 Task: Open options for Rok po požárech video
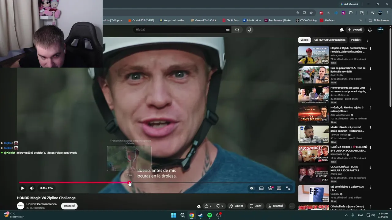click(371, 68)
